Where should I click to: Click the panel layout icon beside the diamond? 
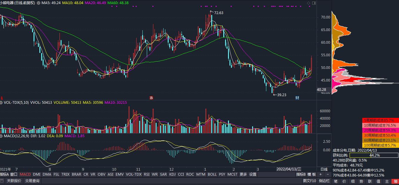(314, 3)
